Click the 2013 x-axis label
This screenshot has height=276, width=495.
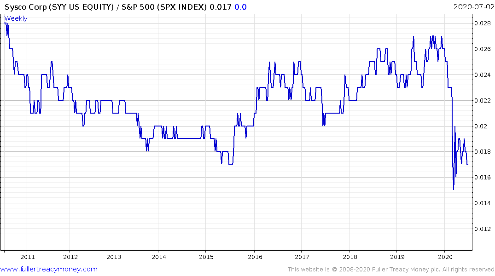(114, 257)
